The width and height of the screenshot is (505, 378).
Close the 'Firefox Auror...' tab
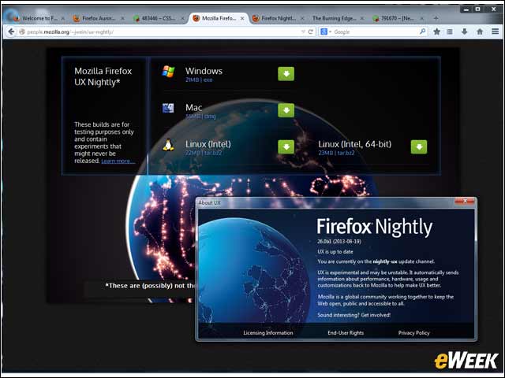click(x=123, y=19)
